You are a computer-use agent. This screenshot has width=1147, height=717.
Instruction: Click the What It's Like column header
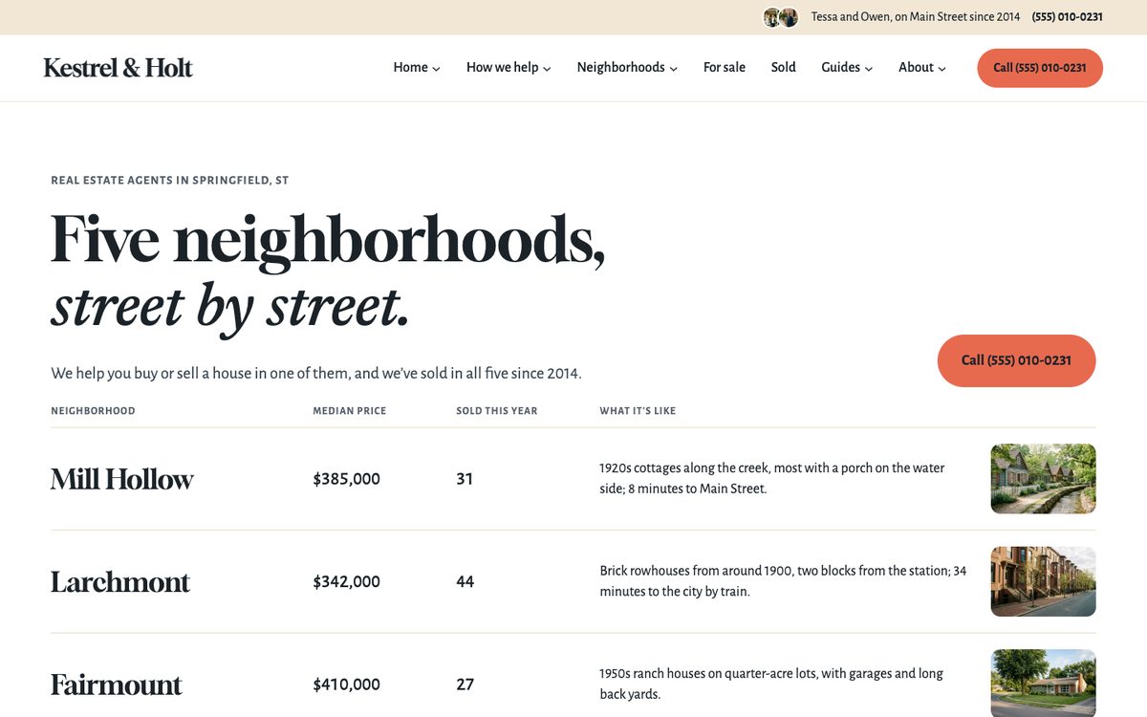(x=638, y=411)
